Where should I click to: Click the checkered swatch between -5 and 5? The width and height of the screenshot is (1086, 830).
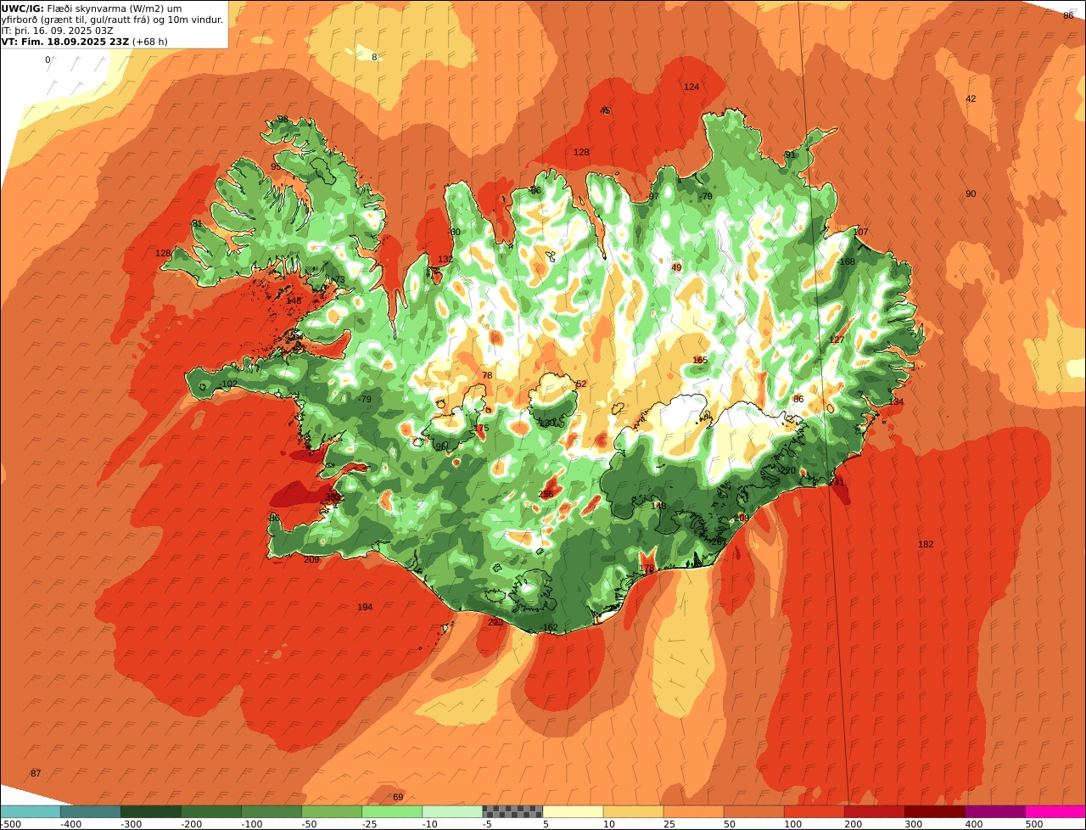pos(512,811)
